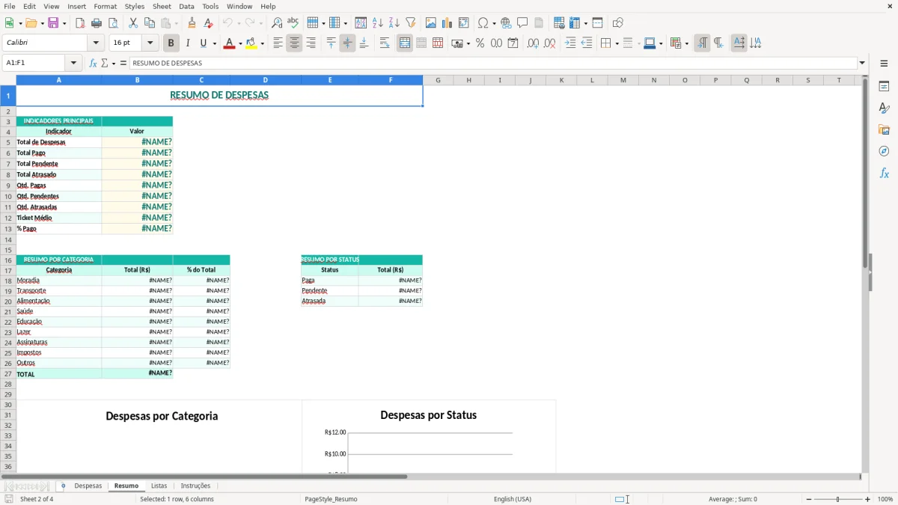Format as percent
The height and width of the screenshot is (505, 898).
coord(480,43)
